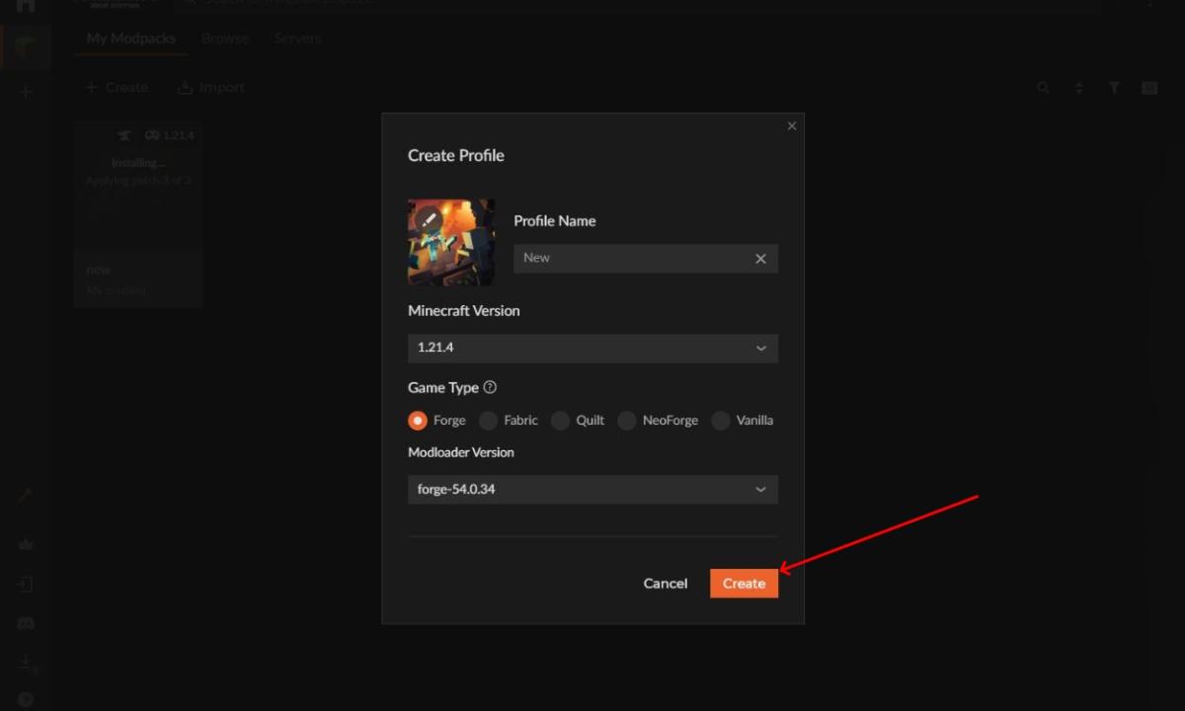
Task: Clear the Profile Name field with X icon
Action: click(760, 259)
